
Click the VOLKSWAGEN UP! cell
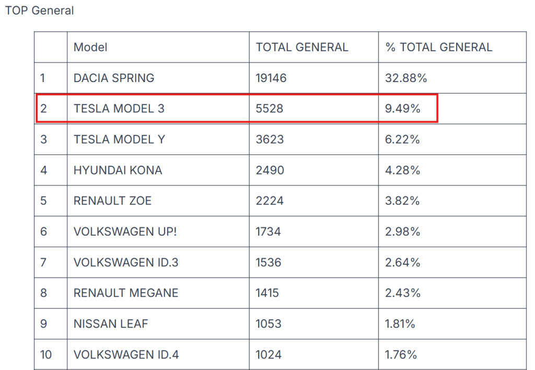(x=125, y=232)
